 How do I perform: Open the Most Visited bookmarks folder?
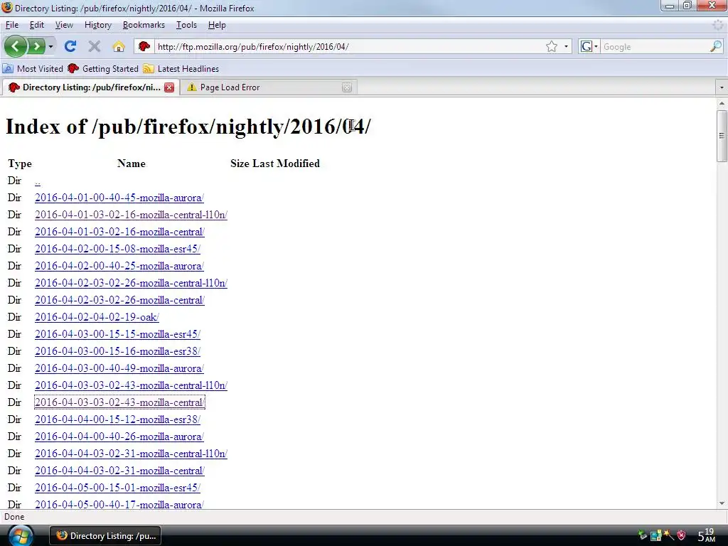click(33, 69)
